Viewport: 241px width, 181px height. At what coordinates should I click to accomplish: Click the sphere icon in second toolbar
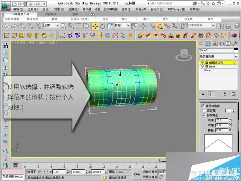(44, 35)
